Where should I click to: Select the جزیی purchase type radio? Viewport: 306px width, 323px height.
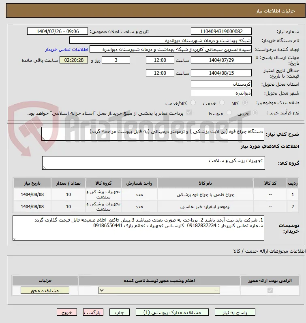pos(255,113)
